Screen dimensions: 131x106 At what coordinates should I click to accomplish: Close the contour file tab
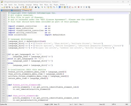click(x=20, y=10)
